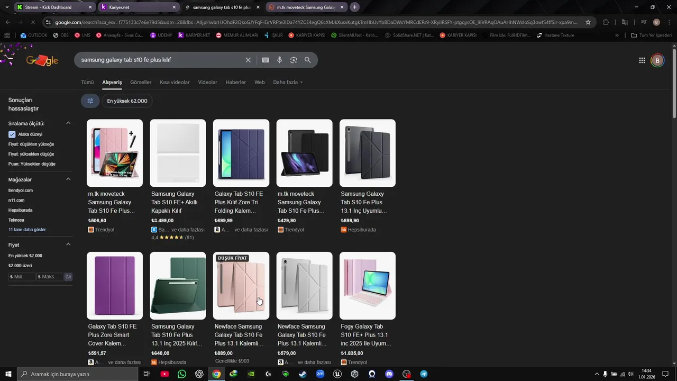Collapse the Mağazalar section
The image size is (677, 381).
click(68, 179)
